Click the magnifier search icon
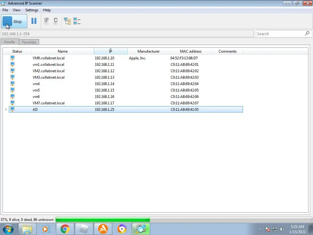313x235 pixels. coord(307,33)
